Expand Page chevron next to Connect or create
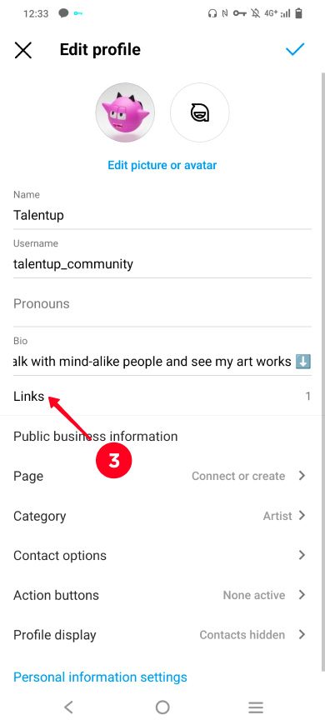This screenshot has width=325, height=725. pyautogui.click(x=302, y=476)
